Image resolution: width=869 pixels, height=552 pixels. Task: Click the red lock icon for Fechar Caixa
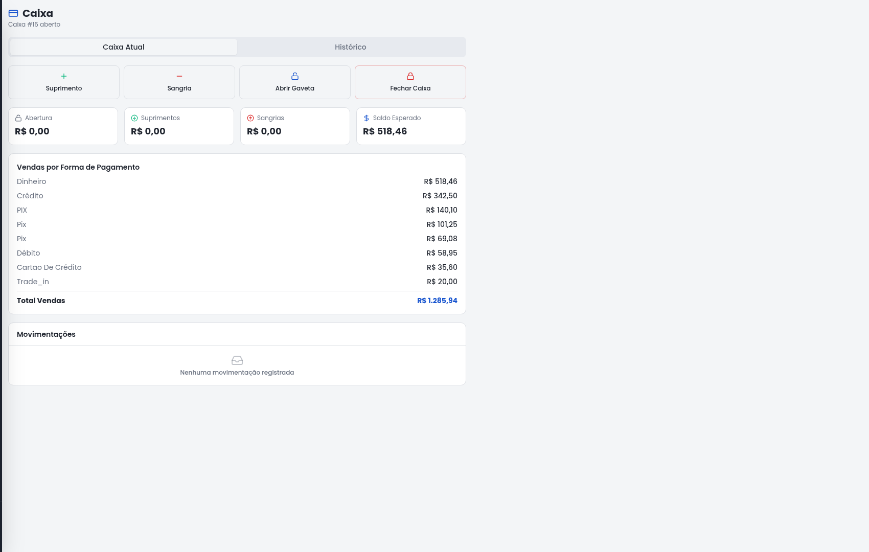click(x=410, y=76)
